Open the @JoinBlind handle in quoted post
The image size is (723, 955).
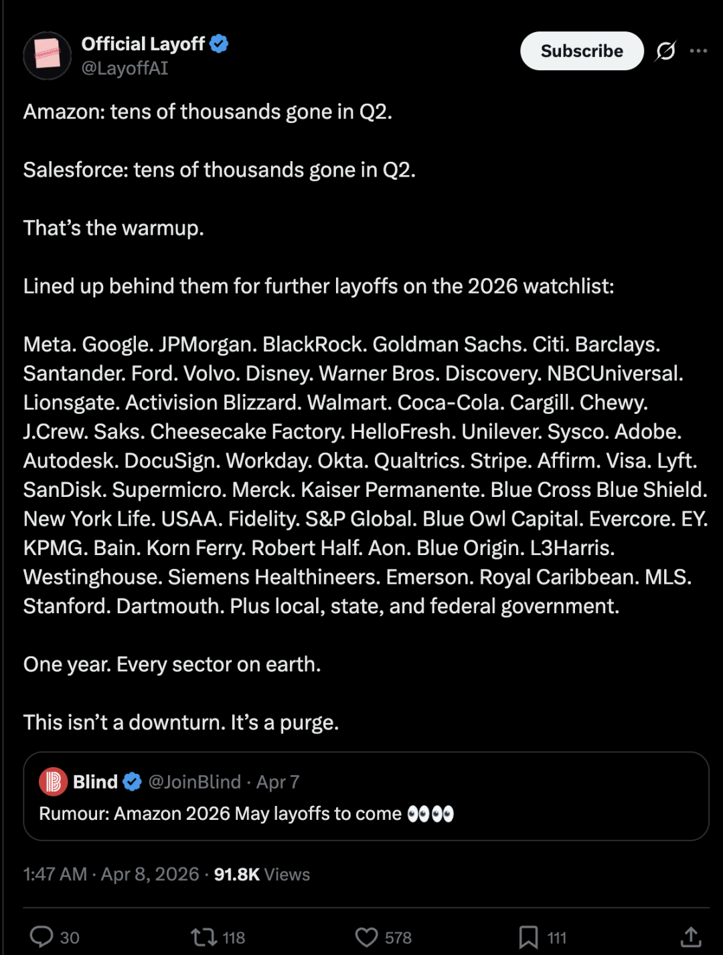[194, 782]
